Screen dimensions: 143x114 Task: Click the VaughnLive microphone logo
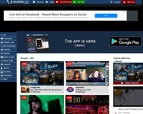(18, 2)
